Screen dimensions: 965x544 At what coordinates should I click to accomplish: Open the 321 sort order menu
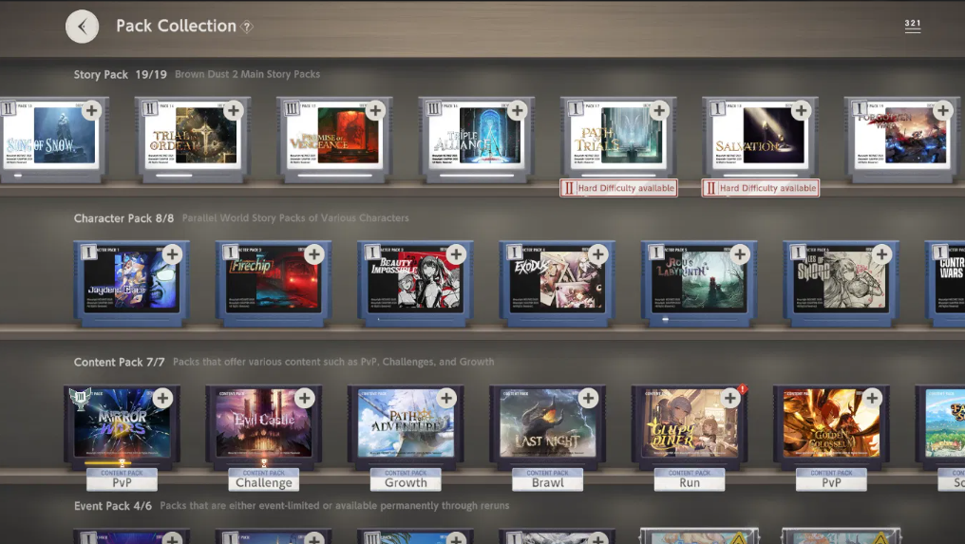tap(912, 26)
